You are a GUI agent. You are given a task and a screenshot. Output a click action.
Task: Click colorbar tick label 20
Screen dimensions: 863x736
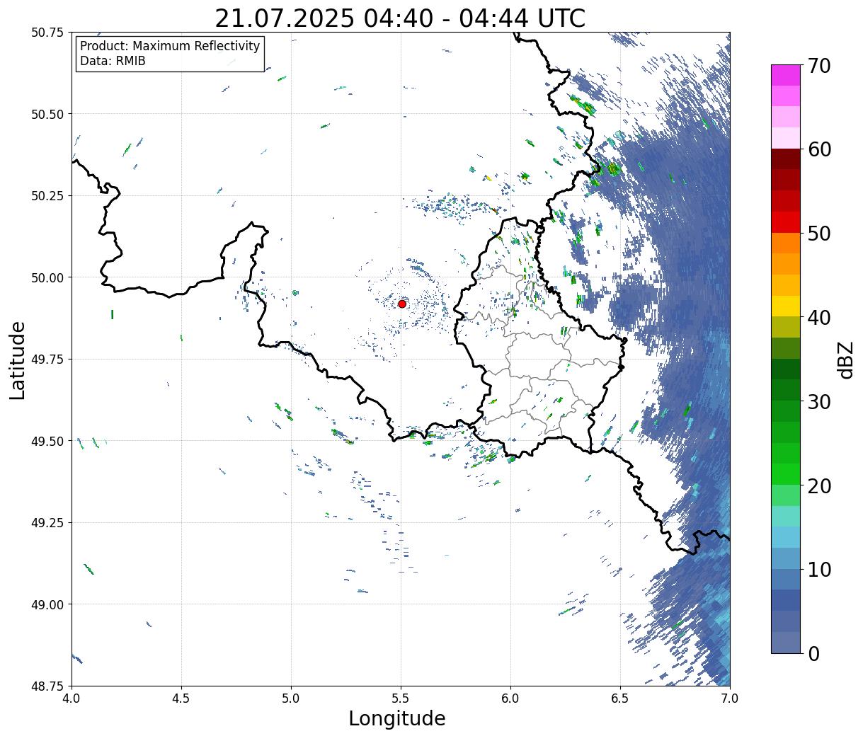click(x=819, y=485)
